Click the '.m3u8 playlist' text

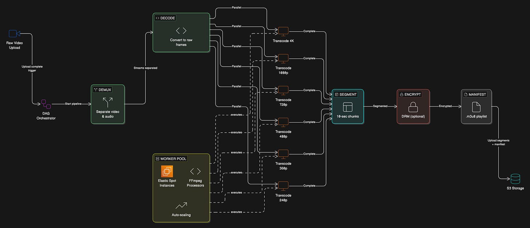[476, 116]
